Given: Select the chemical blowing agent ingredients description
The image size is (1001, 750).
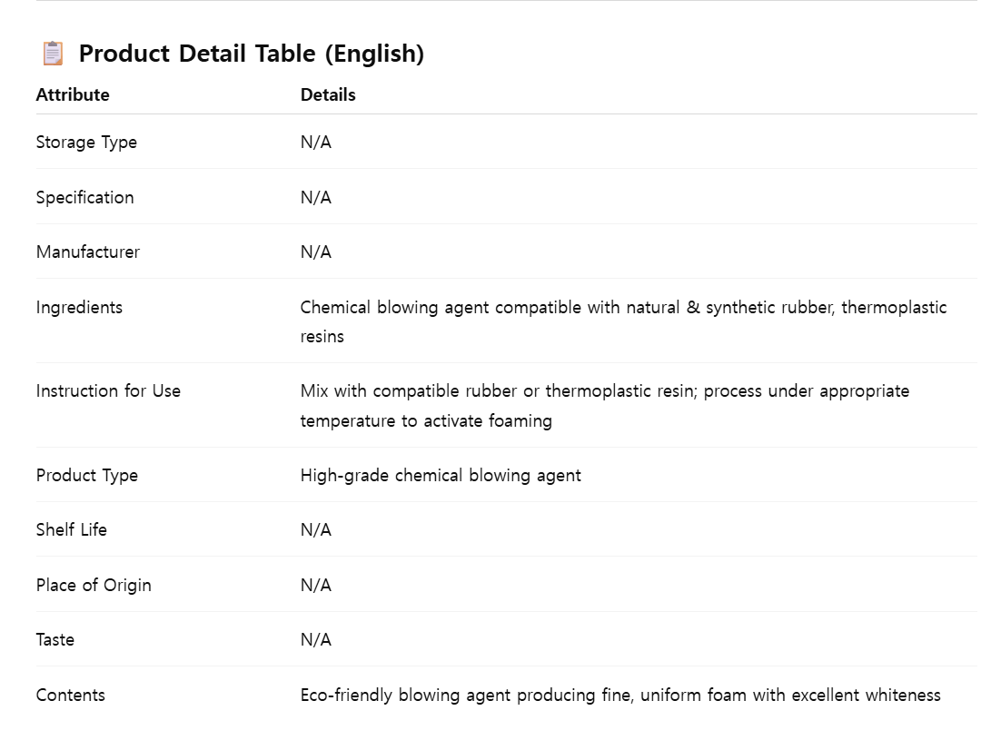Looking at the screenshot, I should coord(623,308).
